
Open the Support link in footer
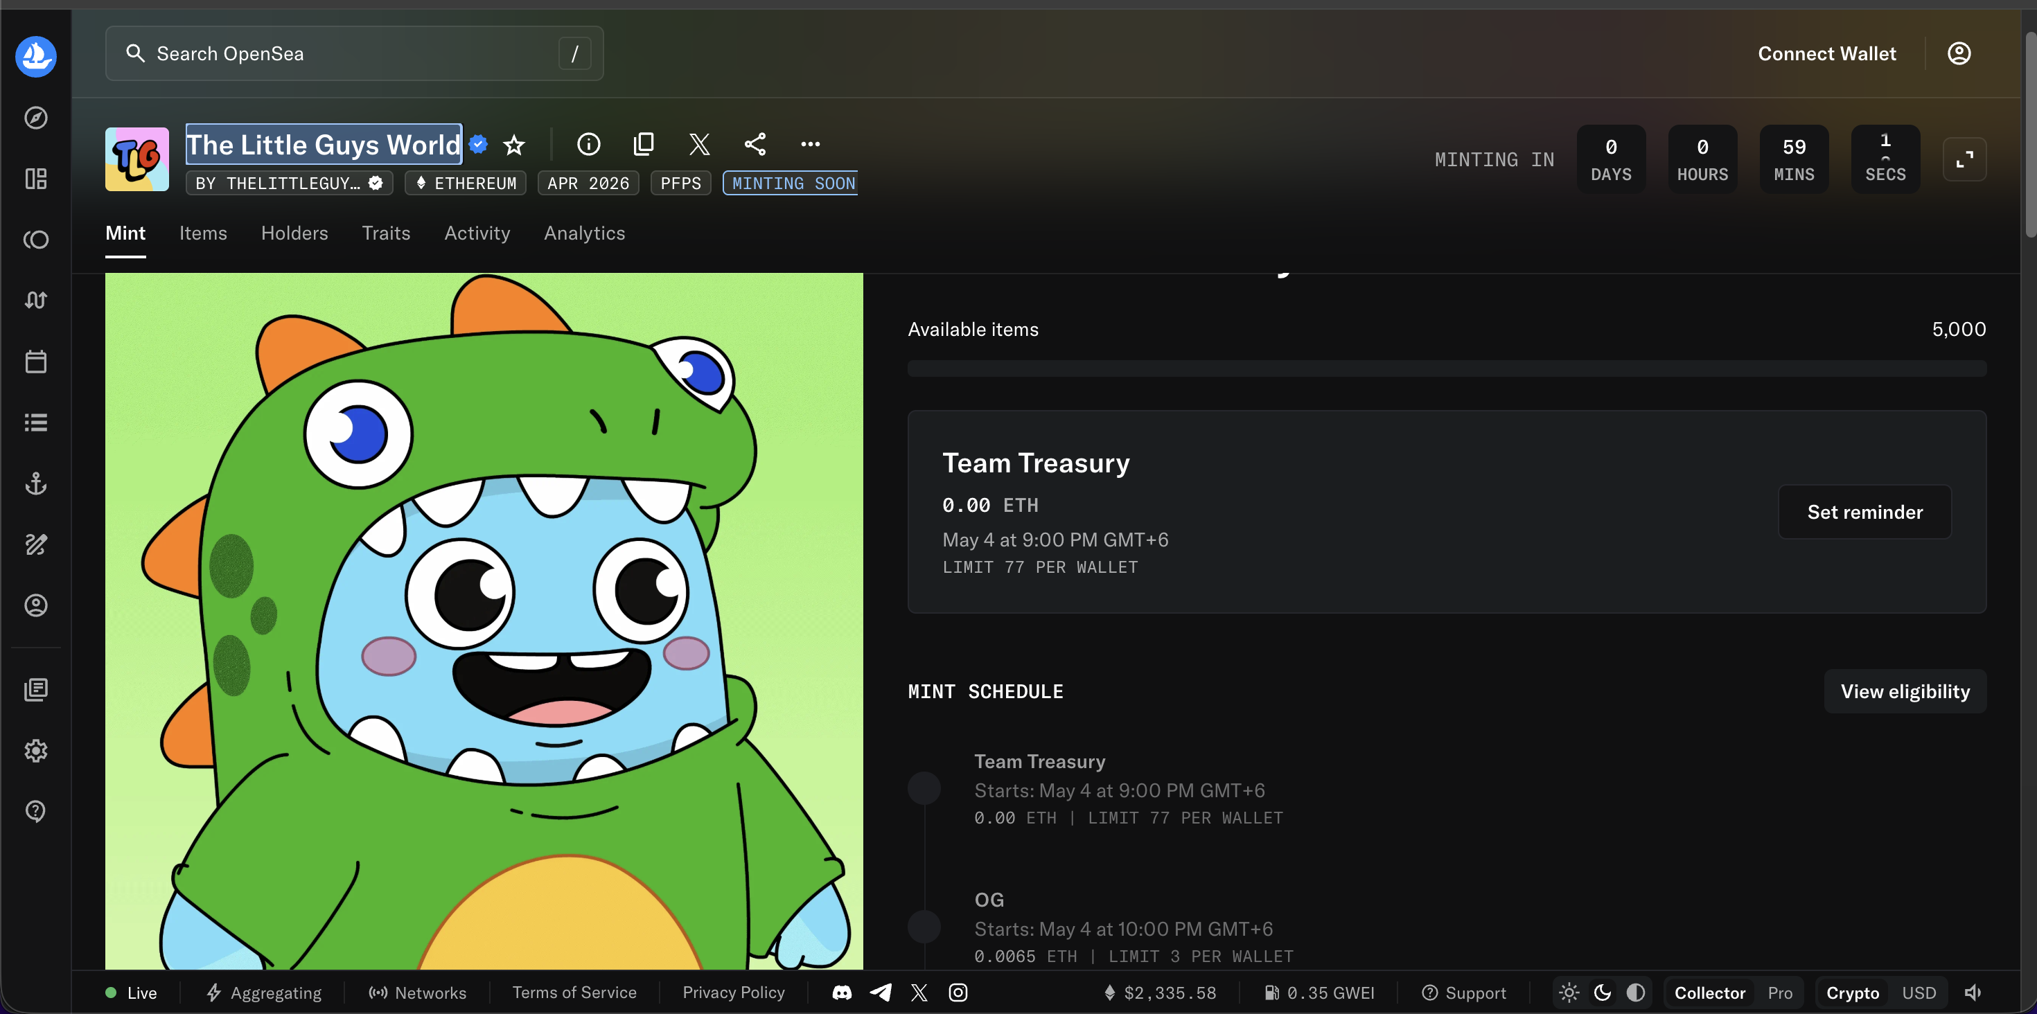pos(1464,993)
